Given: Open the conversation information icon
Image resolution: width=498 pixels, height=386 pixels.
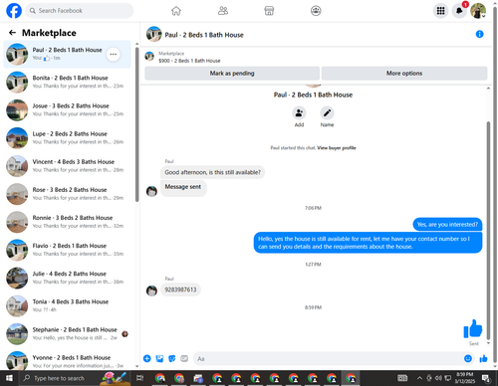Looking at the screenshot, I should [x=479, y=34].
